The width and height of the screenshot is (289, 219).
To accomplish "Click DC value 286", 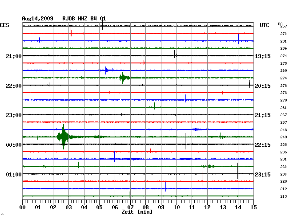I will (284, 48).
